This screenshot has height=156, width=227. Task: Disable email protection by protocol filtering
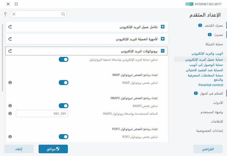64,59
